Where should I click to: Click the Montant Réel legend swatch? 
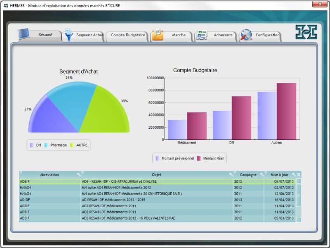[x=199, y=158]
